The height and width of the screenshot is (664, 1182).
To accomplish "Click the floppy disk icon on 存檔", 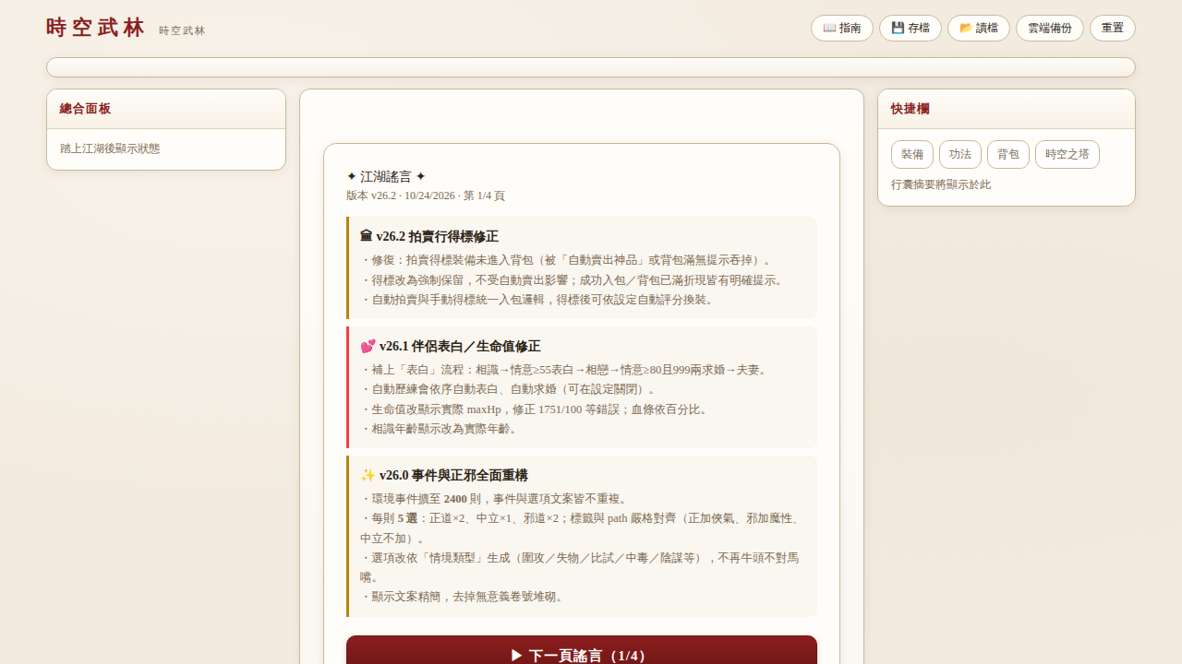I will click(x=898, y=28).
